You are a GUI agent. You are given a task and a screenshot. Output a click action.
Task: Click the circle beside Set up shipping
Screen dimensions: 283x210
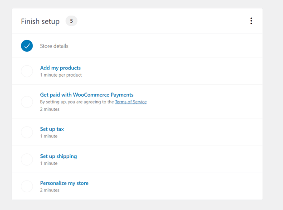click(27, 160)
